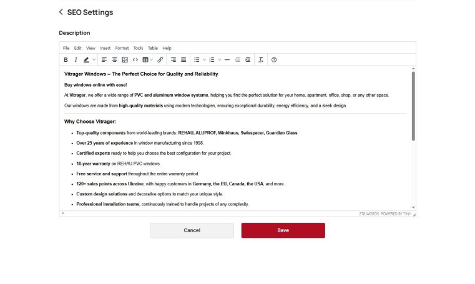This screenshot has width=475, height=284.
Task: Open the highlight color picker dropdown
Action: pyautogui.click(x=94, y=60)
